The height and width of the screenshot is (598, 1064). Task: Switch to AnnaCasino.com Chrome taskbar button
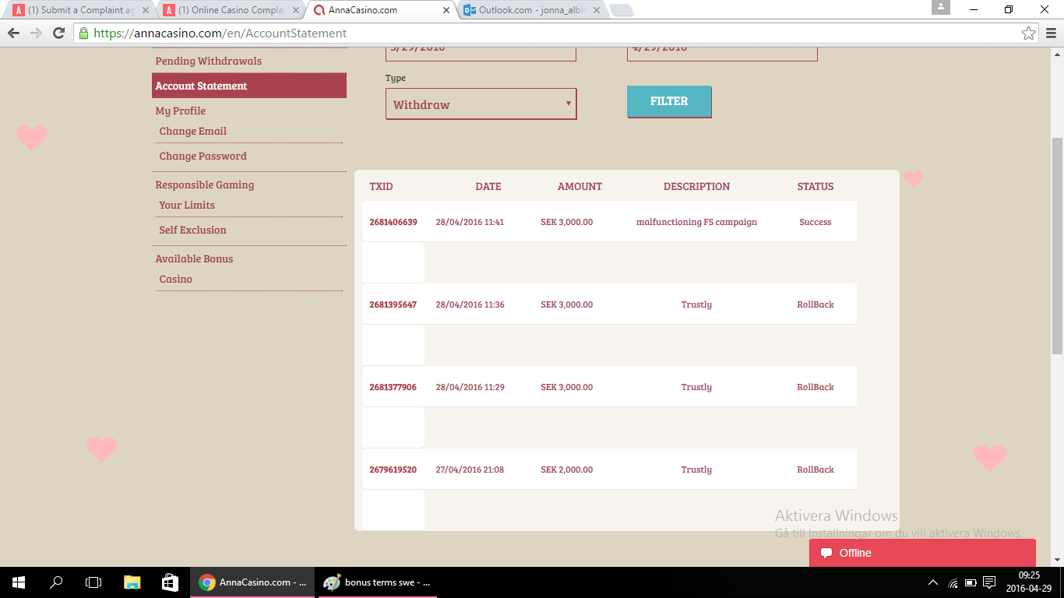(254, 582)
